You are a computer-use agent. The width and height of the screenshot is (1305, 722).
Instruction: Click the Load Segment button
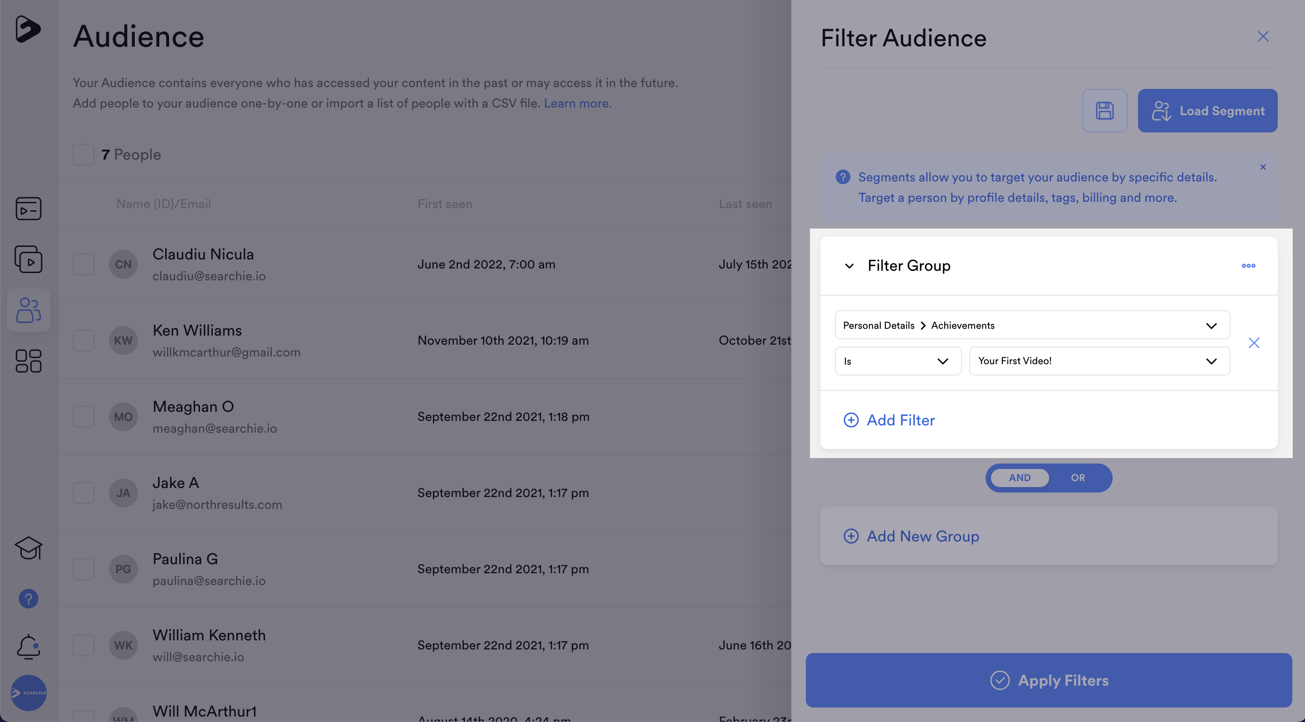(x=1207, y=111)
